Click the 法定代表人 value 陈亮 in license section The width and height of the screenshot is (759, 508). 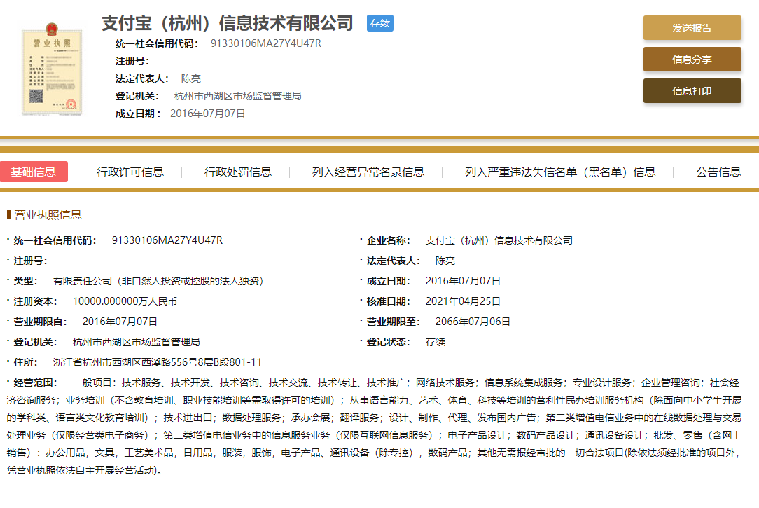pos(445,261)
